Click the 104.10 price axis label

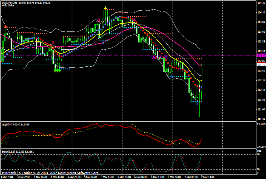tap(261, 12)
